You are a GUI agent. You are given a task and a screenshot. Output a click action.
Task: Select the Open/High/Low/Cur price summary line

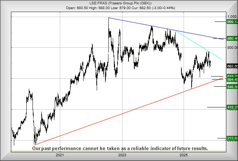(119, 8)
